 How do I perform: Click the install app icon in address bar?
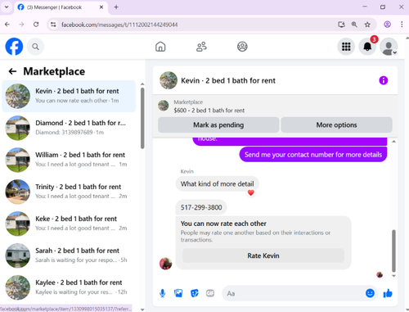(x=341, y=25)
